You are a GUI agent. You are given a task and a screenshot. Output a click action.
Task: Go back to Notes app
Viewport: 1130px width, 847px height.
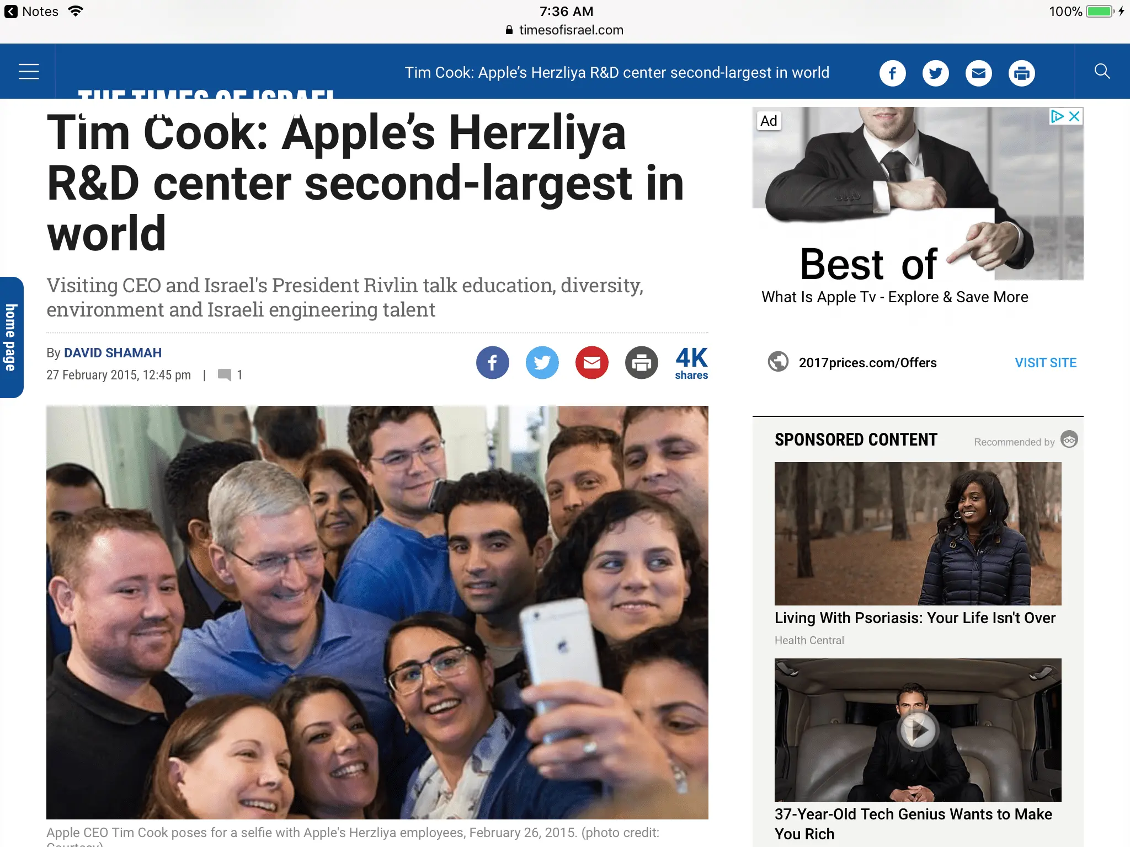click(x=31, y=12)
